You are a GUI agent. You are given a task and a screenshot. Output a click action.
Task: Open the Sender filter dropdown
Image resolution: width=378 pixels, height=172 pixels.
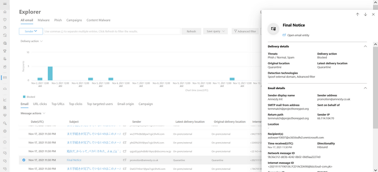(31, 31)
